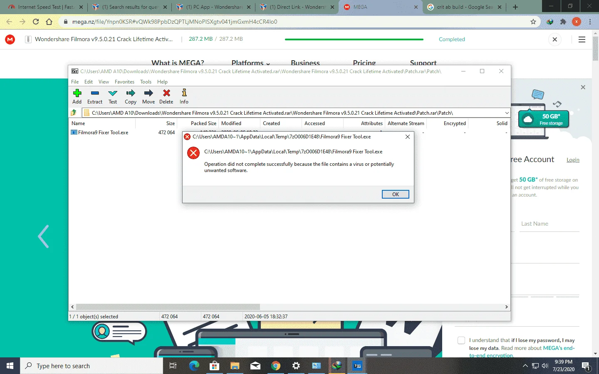Open Google Chrome taskbar icon

coord(276,366)
